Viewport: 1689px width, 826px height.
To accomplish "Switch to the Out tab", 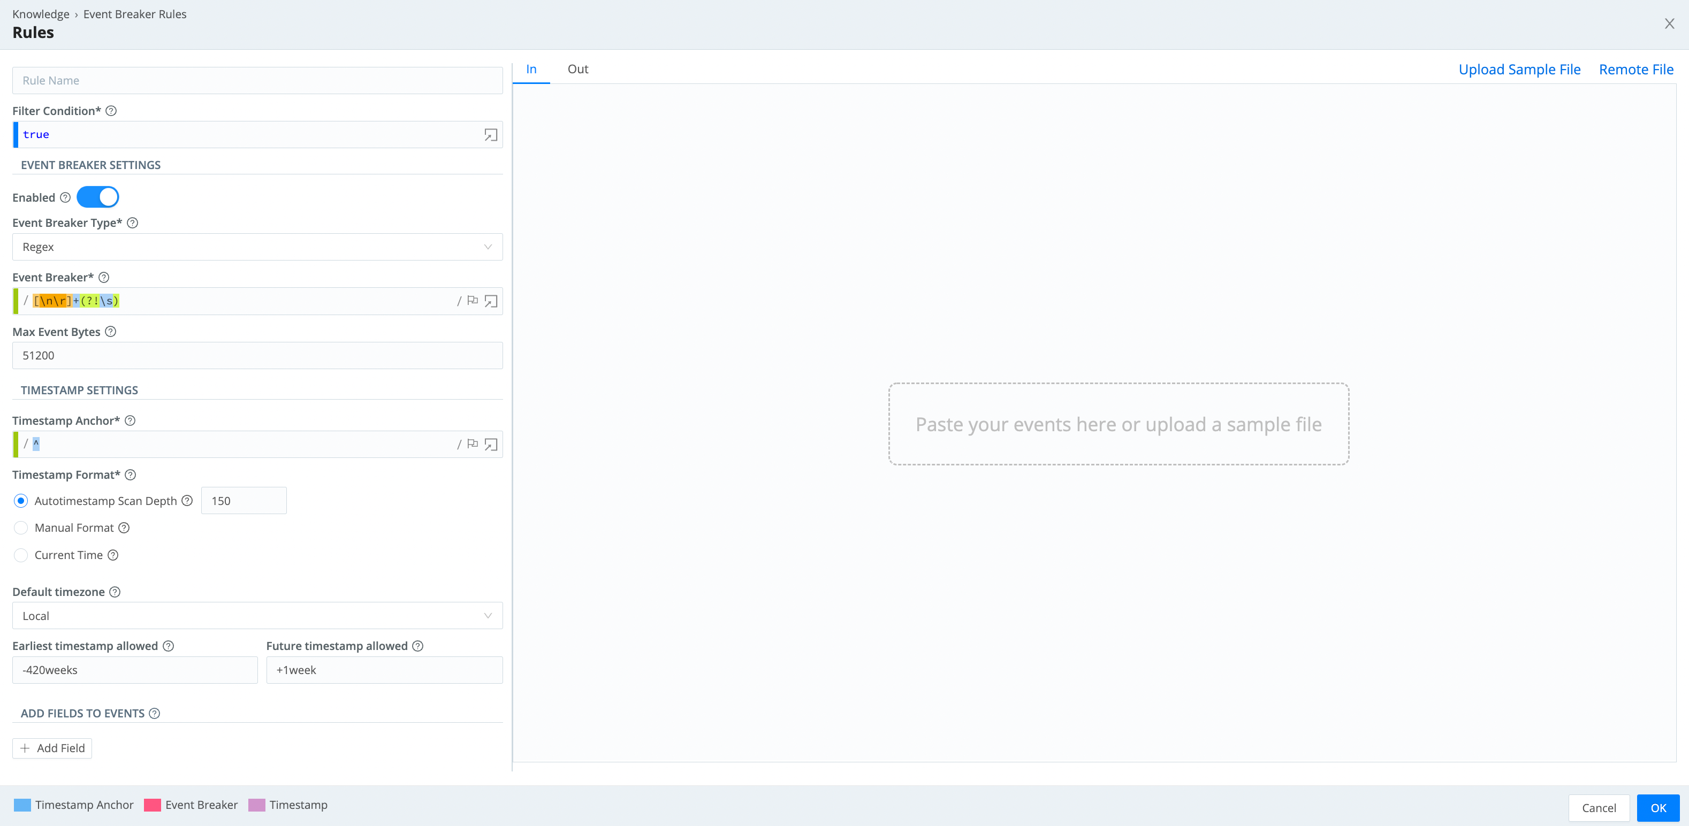I will (577, 69).
